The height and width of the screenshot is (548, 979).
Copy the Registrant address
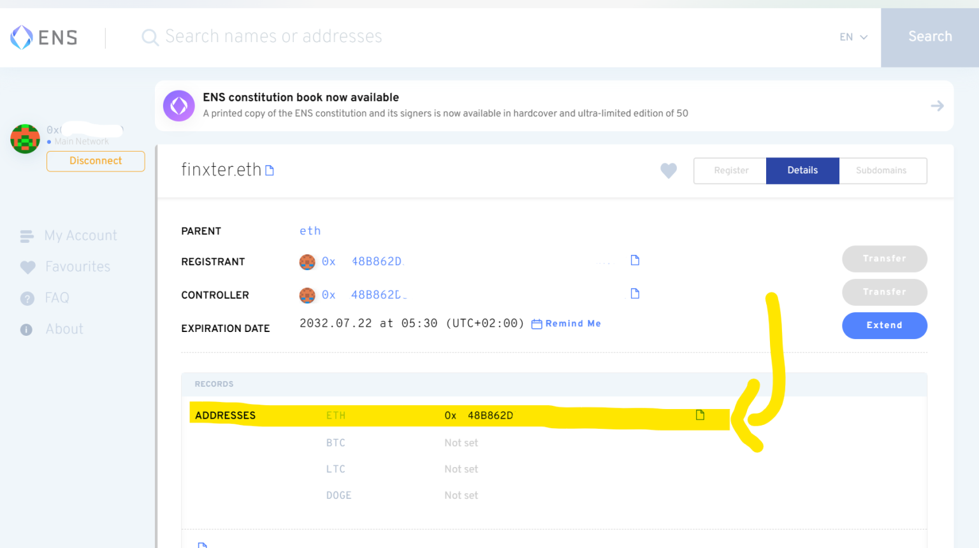tap(635, 260)
